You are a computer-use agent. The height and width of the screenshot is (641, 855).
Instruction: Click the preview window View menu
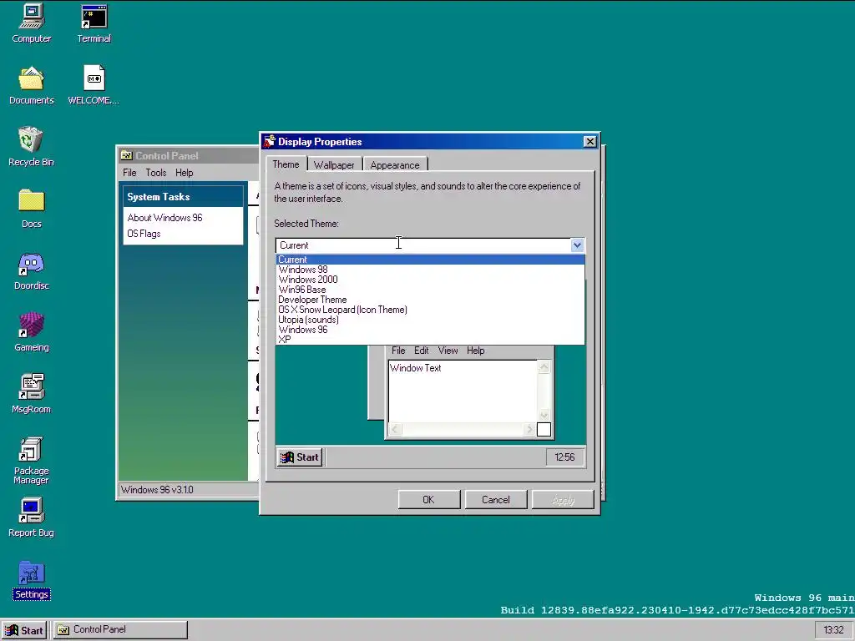[x=448, y=351]
